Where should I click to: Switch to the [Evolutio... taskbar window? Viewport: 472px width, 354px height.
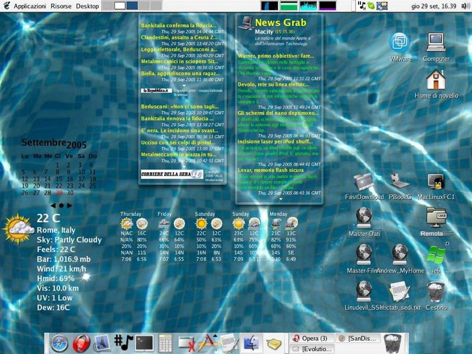[x=312, y=349]
